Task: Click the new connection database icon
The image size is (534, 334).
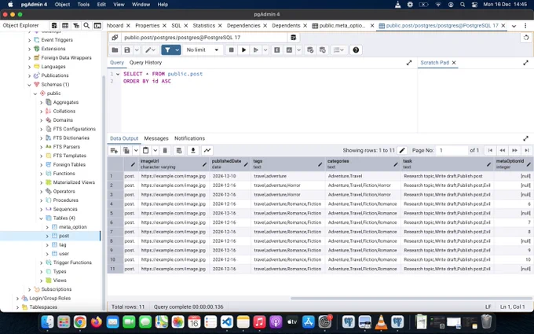Action: pos(293,38)
